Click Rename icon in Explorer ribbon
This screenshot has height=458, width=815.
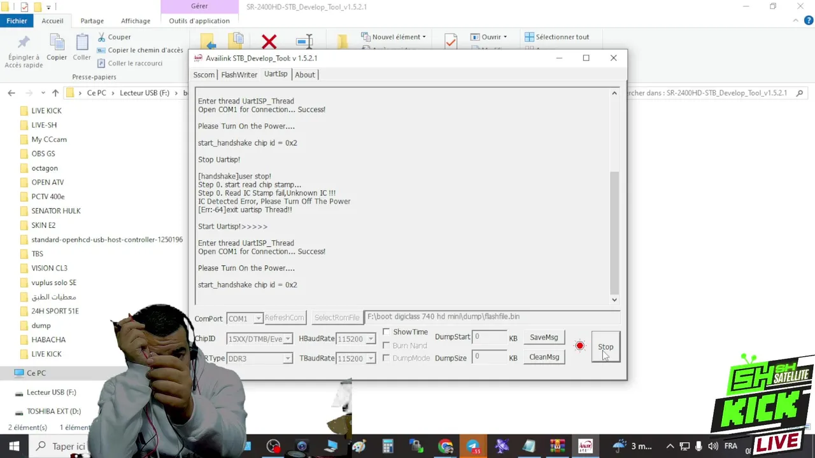pos(305,41)
